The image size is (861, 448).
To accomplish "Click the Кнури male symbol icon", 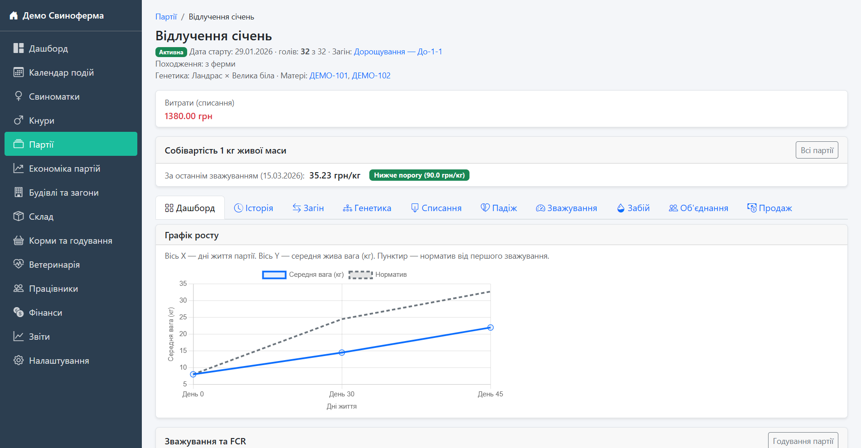I will tap(19, 120).
